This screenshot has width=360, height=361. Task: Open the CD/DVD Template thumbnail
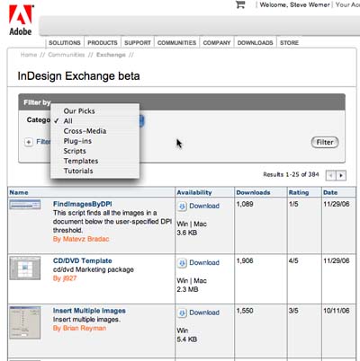tap(25, 269)
